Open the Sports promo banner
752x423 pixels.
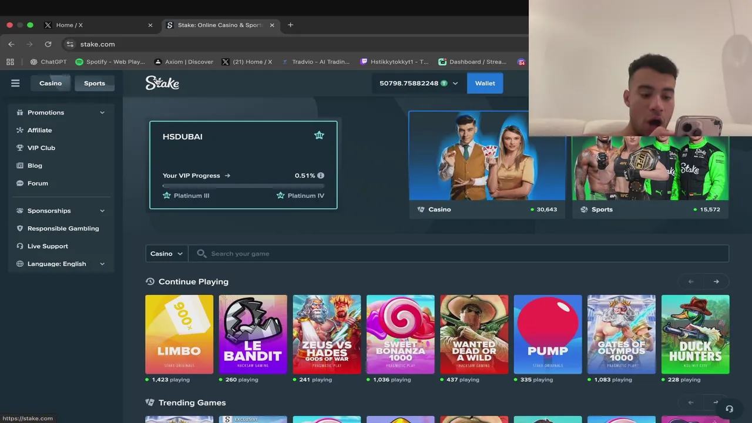pyautogui.click(x=650, y=177)
